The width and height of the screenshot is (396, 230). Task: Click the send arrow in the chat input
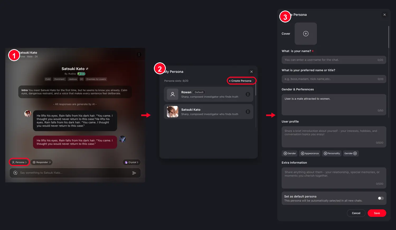tap(134, 173)
